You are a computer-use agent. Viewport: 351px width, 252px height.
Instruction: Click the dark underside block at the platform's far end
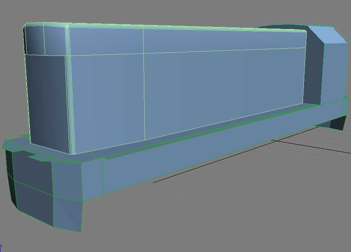(x=338, y=123)
